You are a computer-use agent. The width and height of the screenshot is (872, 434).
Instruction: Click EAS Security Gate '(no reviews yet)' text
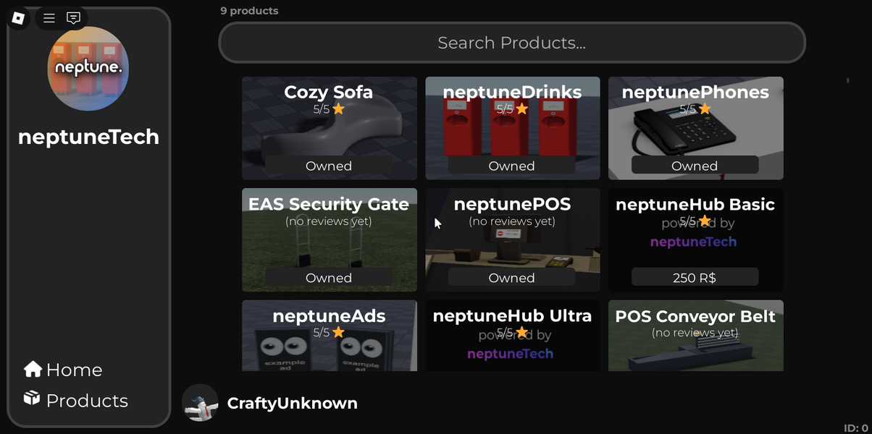[329, 221]
